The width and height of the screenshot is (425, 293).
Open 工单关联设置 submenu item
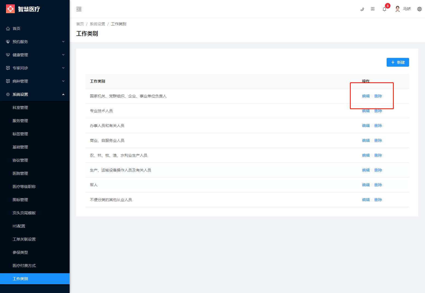[35, 239]
